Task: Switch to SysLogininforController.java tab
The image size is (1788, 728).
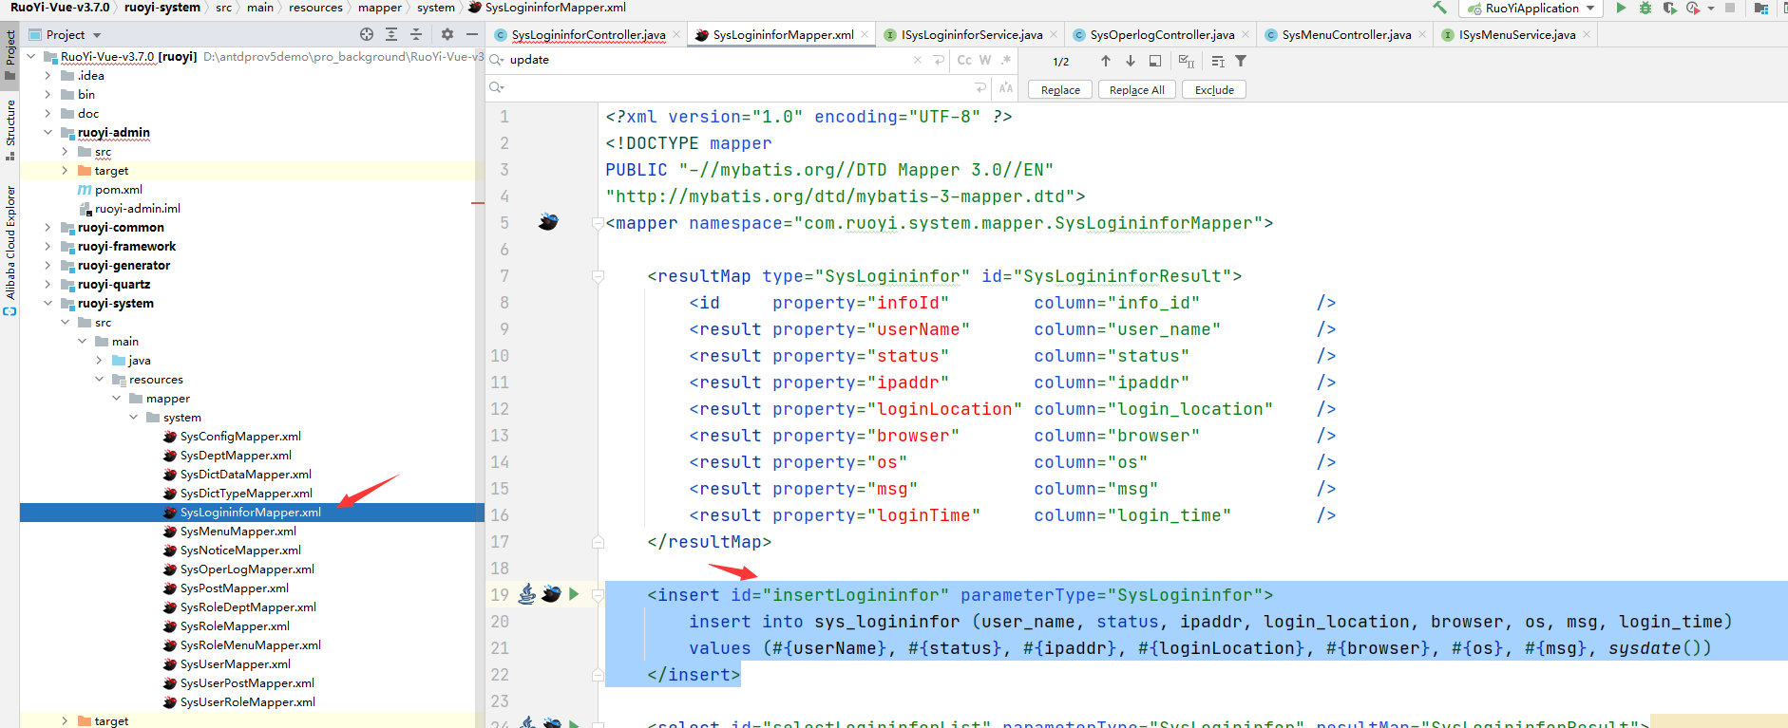Action: 588,34
